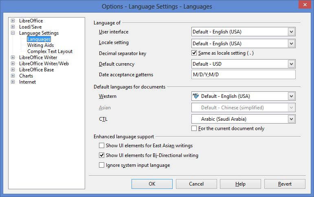Click the Locale setting label
This screenshot has width=314, height=197.
coord(114,42)
